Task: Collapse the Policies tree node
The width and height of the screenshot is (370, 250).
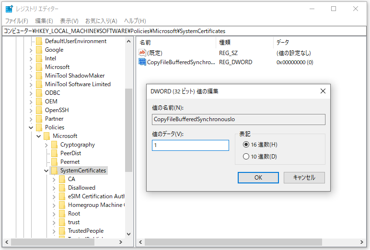Action: pyautogui.click(x=31, y=127)
